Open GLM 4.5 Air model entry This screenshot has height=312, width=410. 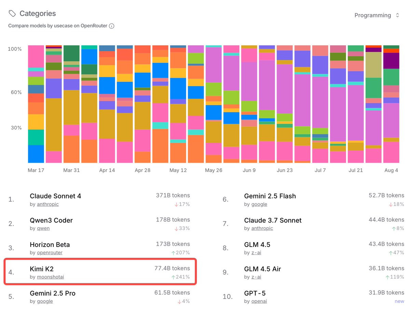262,269
